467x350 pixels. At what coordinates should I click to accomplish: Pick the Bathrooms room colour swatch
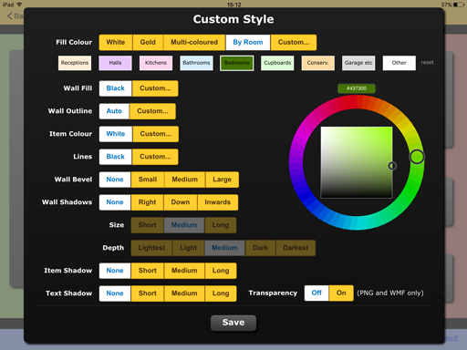(196, 63)
